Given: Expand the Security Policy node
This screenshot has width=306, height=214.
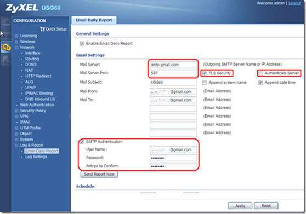Looking at the screenshot, I should tap(16, 111).
